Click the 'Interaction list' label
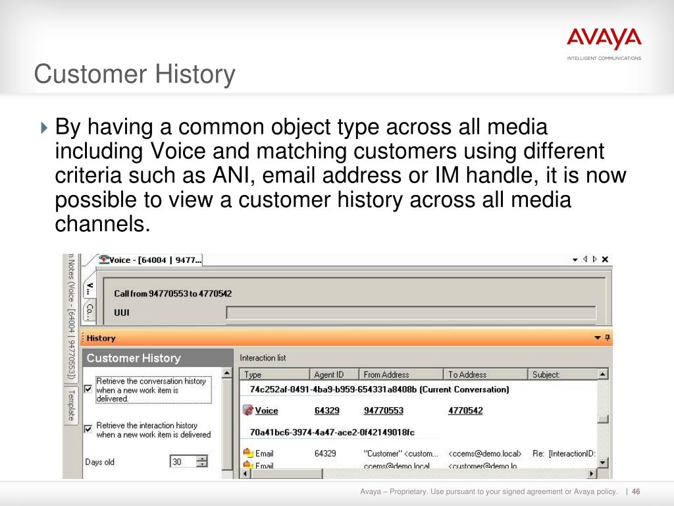This screenshot has width=674, height=506. pos(263,358)
